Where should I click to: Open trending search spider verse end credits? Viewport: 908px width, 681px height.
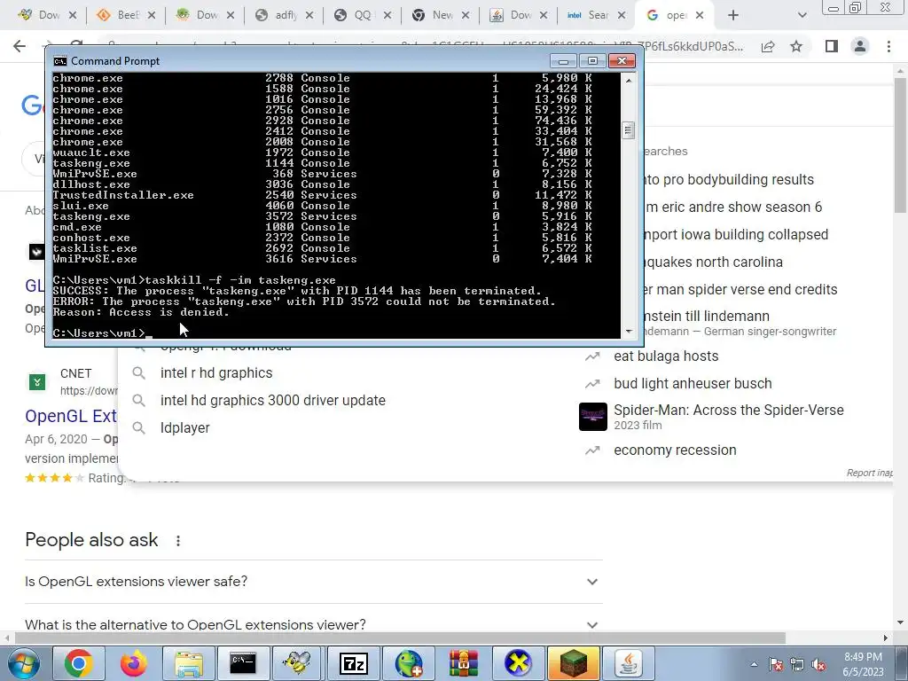click(741, 289)
